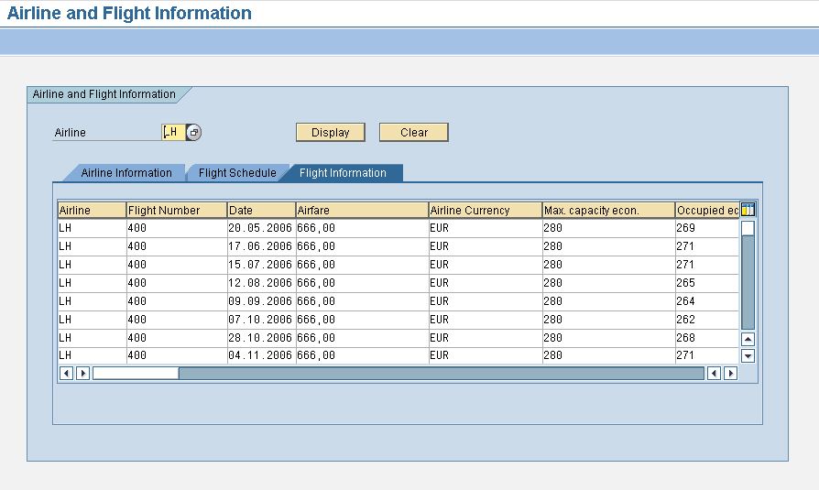Select date cell 20.05.2006
This screenshot has height=490, width=819.
coord(262,228)
